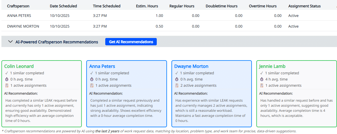Click the clipboard icon on Colin Leonard's card

point(7,86)
